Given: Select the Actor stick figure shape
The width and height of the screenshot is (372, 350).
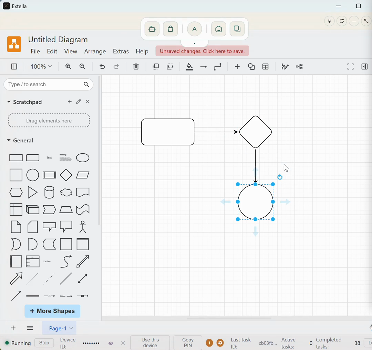Looking at the screenshot, I should coord(83,227).
